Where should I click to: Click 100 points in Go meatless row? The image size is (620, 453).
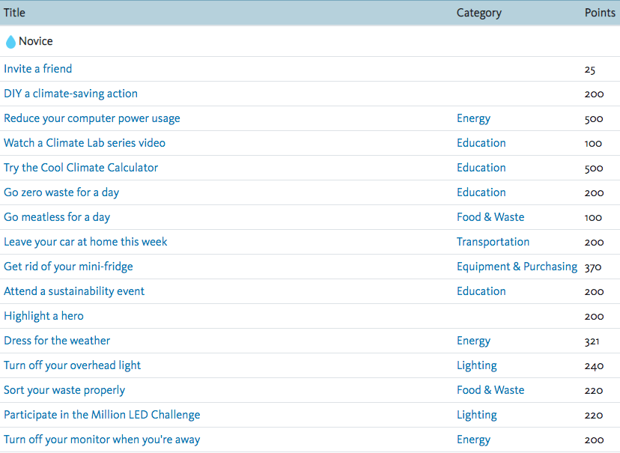click(x=594, y=218)
